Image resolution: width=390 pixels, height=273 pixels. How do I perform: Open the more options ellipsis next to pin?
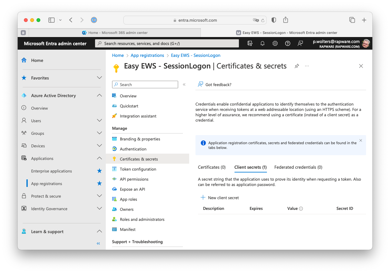coord(307,66)
